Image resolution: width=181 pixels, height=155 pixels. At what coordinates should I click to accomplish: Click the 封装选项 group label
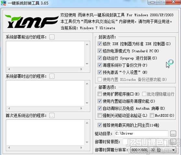(107, 37)
